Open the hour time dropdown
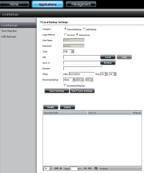 [104, 74]
